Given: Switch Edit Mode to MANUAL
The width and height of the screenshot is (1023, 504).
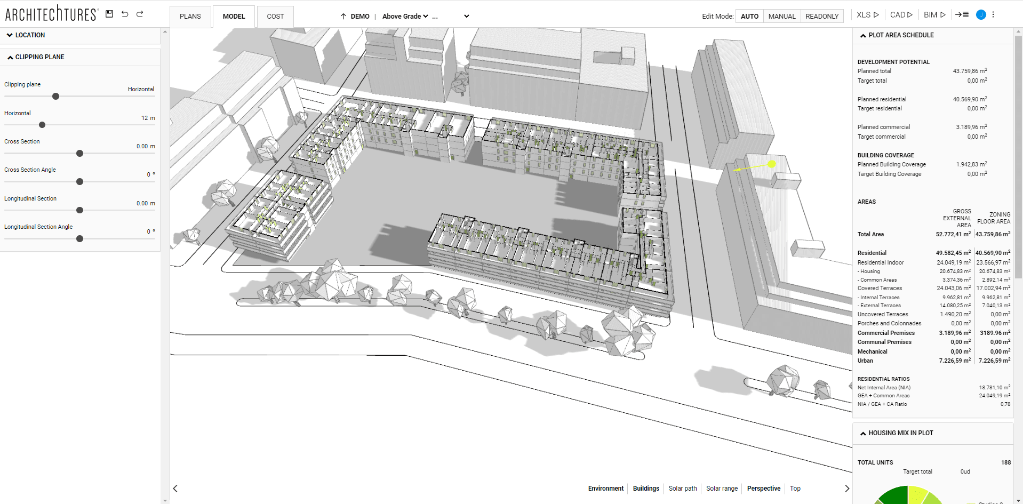Looking at the screenshot, I should tap(781, 16).
